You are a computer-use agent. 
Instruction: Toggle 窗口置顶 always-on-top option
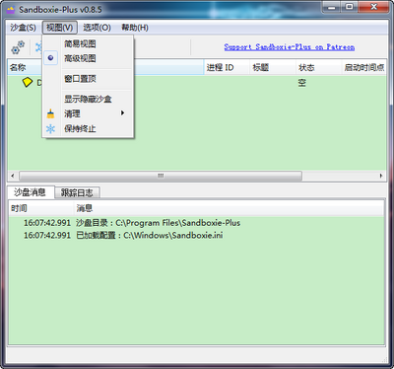(88, 79)
